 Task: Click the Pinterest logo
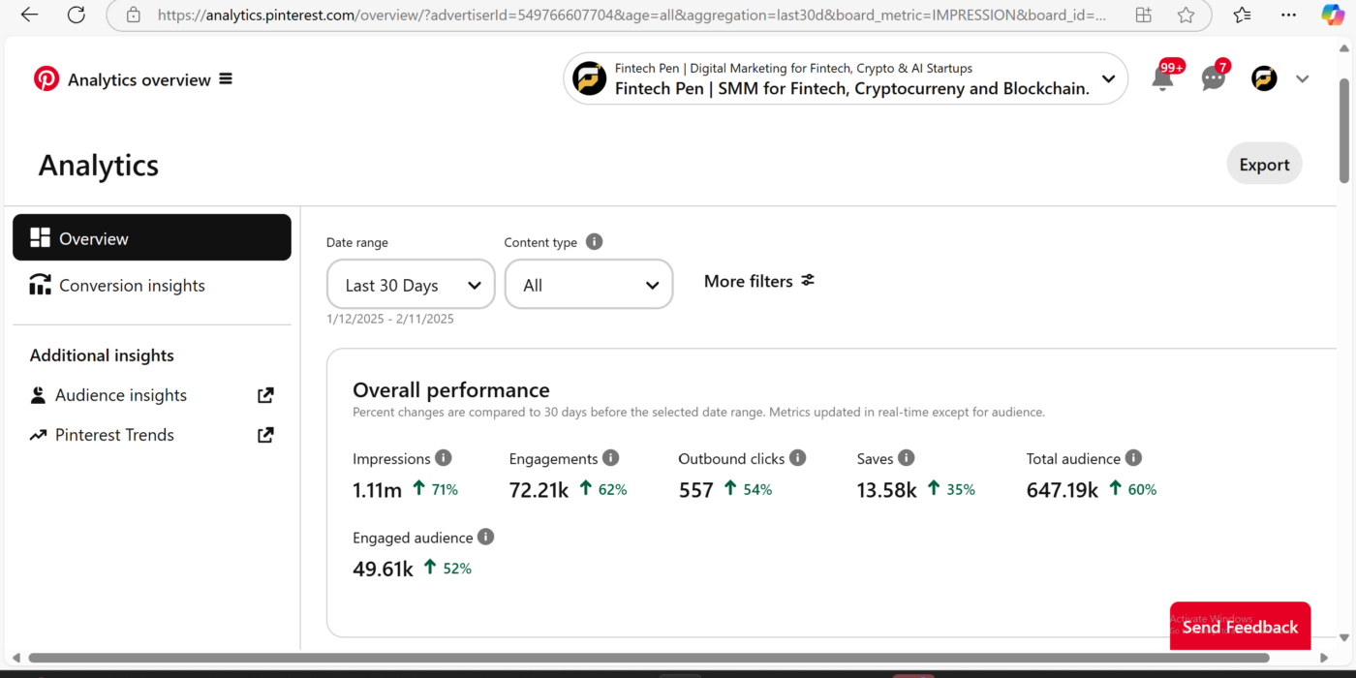click(46, 78)
